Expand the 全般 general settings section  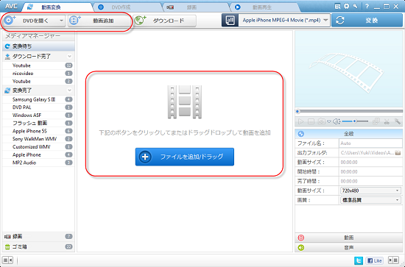(x=349, y=134)
